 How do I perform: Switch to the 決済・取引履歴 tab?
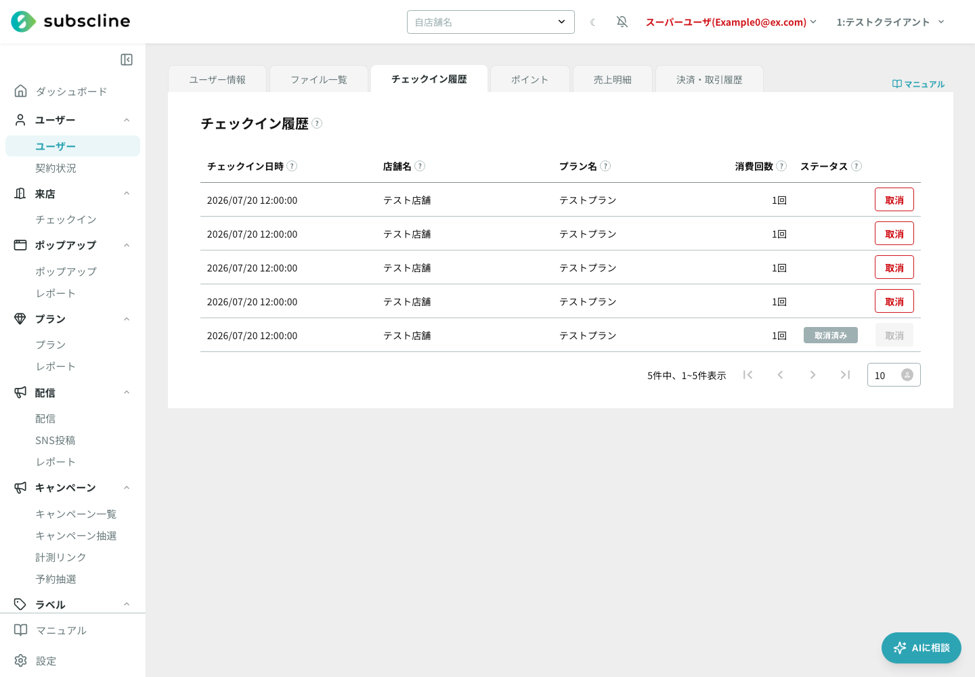(710, 79)
